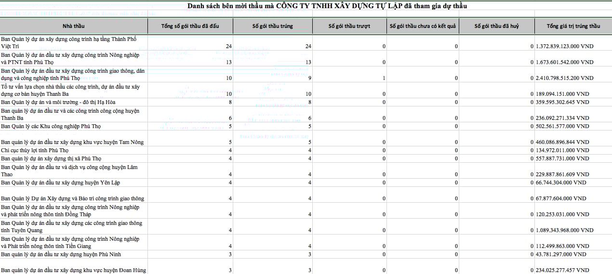Click the value 2.410.798.515.200 VND
612x274 pixels.
(564, 78)
